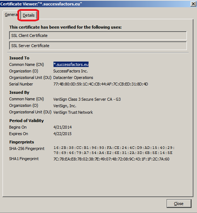Click the serial number value 77:4B:80:0D

pos(100,84)
